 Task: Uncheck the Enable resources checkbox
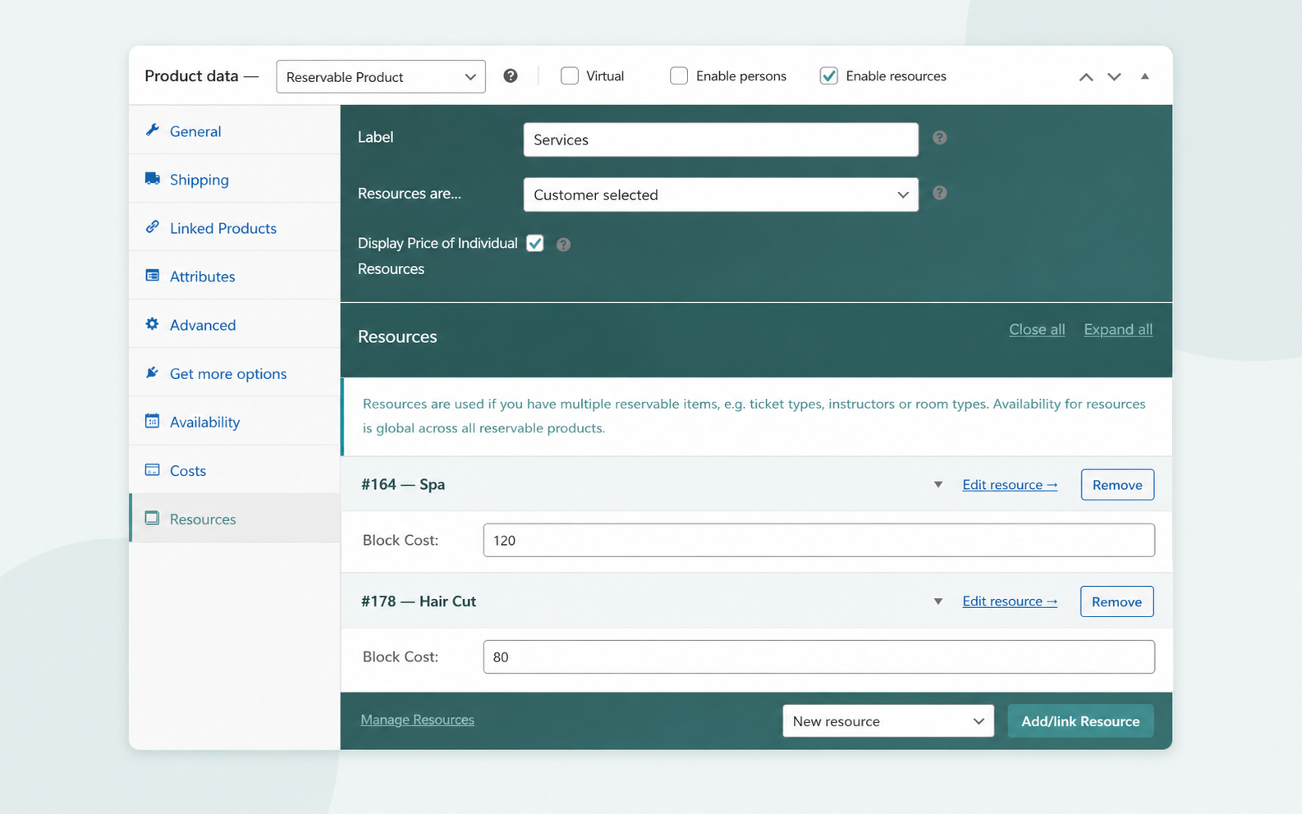(x=829, y=76)
